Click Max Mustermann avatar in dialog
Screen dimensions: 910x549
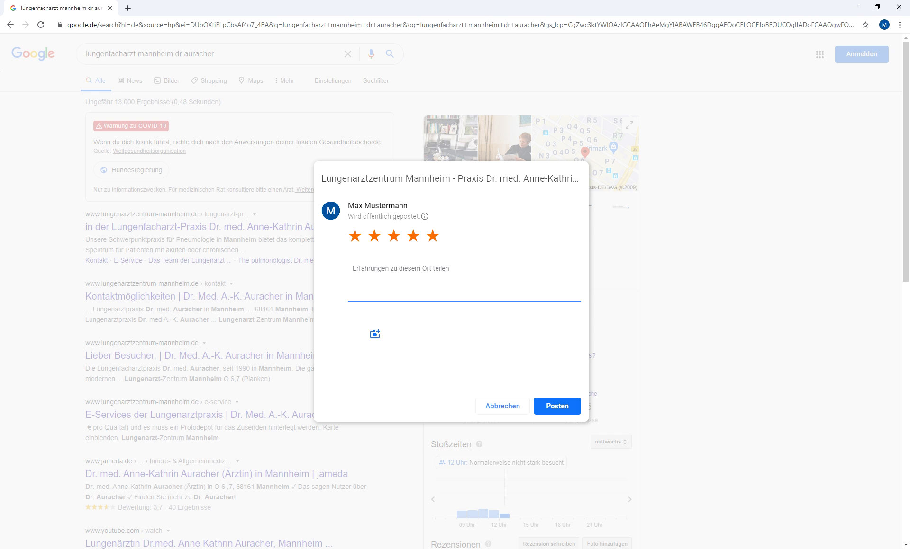point(331,211)
